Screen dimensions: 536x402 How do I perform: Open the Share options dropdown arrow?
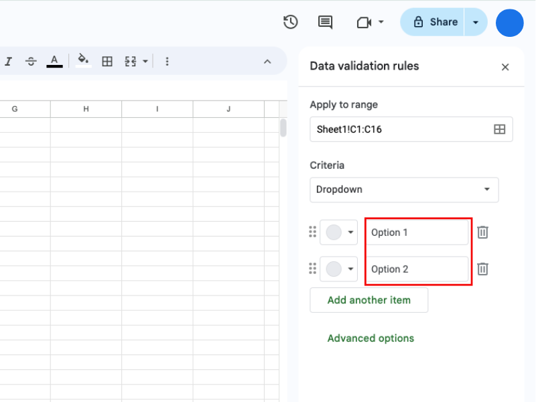(476, 22)
